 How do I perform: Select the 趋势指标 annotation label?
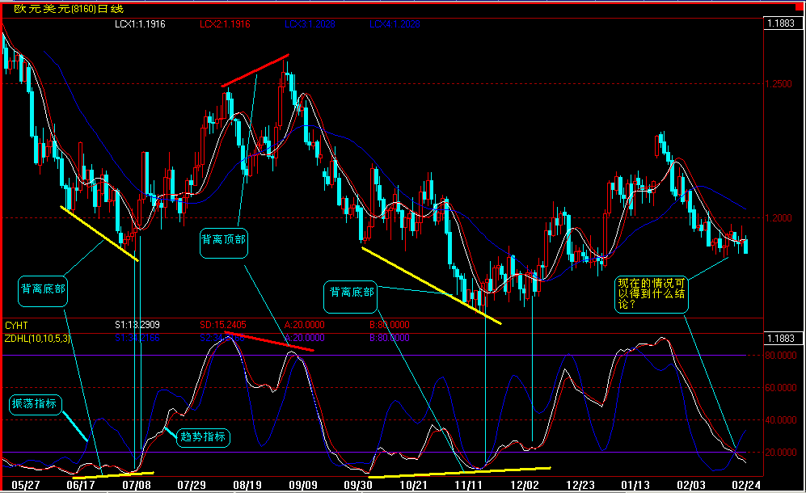(203, 437)
